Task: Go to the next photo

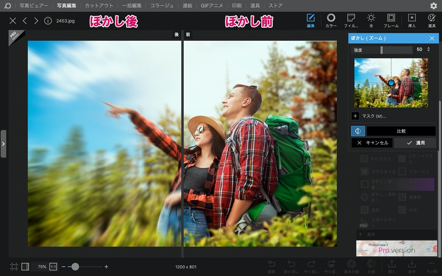Action: click(36, 21)
